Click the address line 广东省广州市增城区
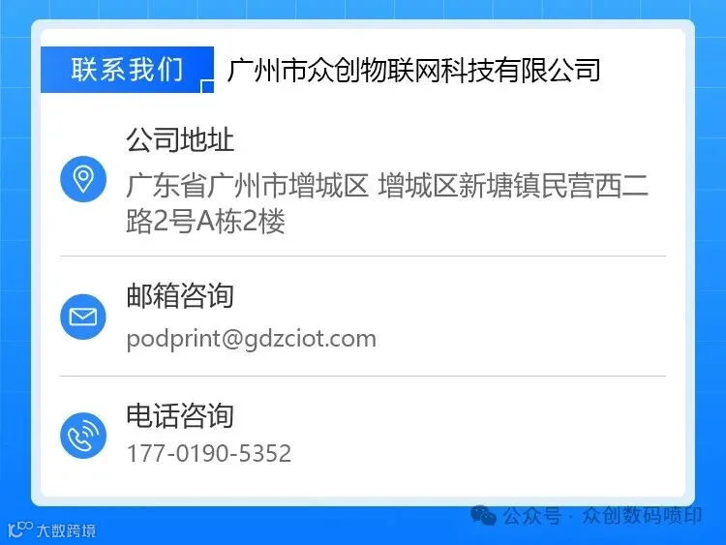Image resolution: width=726 pixels, height=545 pixels. (248, 185)
